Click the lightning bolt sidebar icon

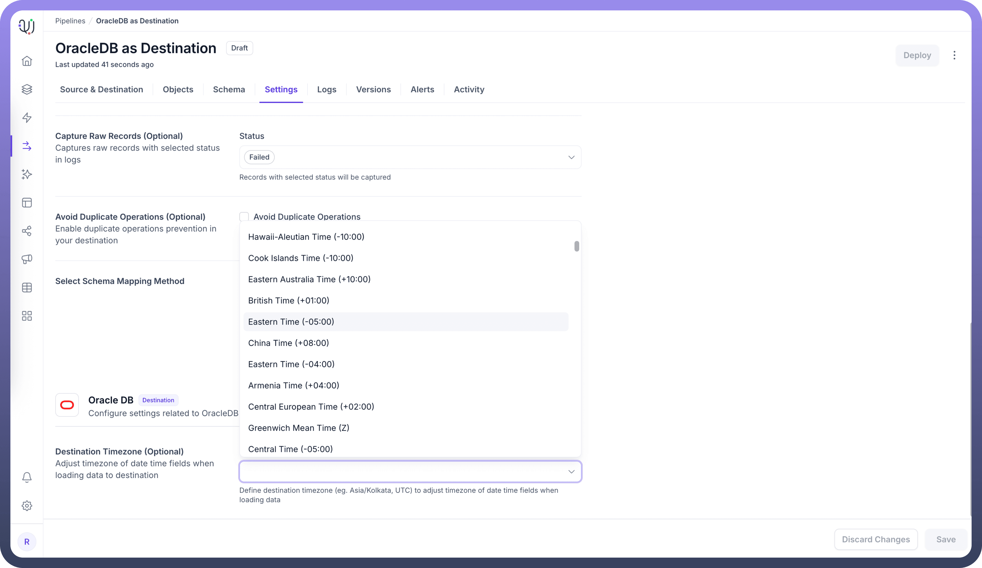coord(27,118)
